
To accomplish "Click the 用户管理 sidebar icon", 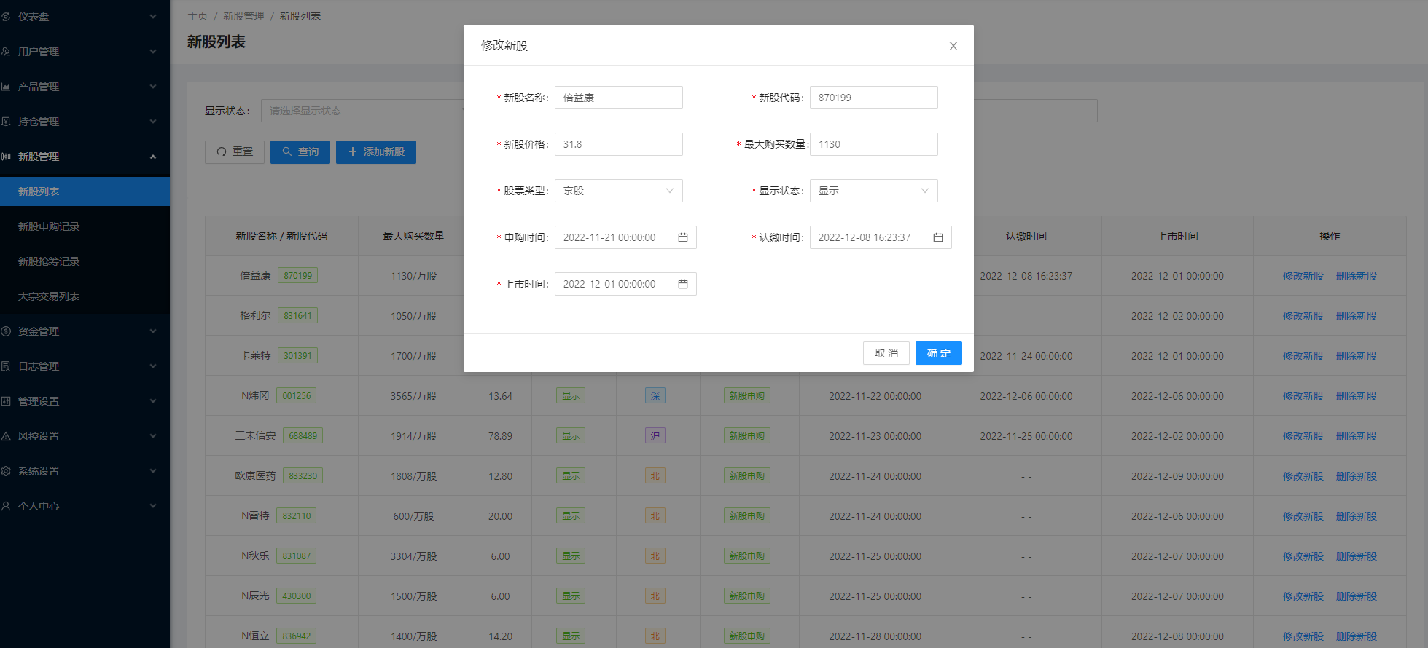I will pyautogui.click(x=6, y=52).
